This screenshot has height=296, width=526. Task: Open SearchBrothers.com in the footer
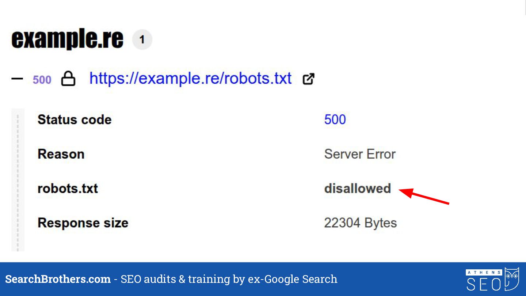[58, 279]
